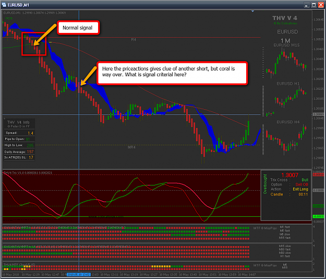Viewport: 326px width, 279px height.
Task: Close the EURUSD,M1 chart window
Action: 321,5
